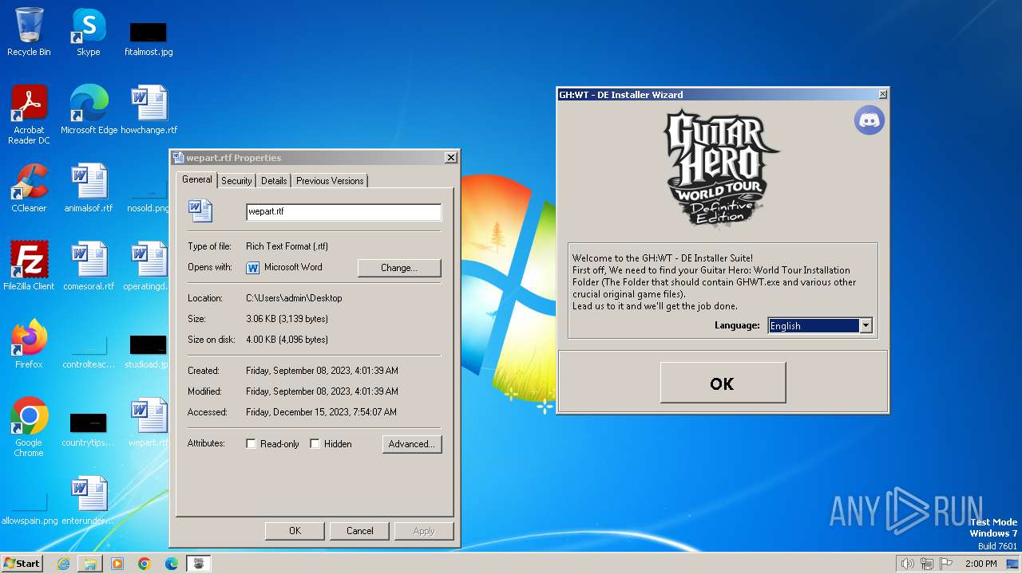Close the GH:WT installer wizard window
Screen dimensions: 1022x574
(x=882, y=94)
